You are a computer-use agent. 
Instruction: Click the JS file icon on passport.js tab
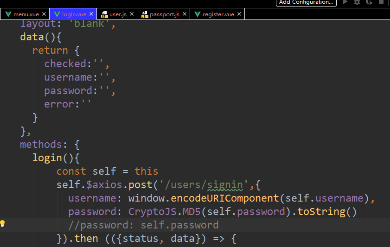(145, 15)
